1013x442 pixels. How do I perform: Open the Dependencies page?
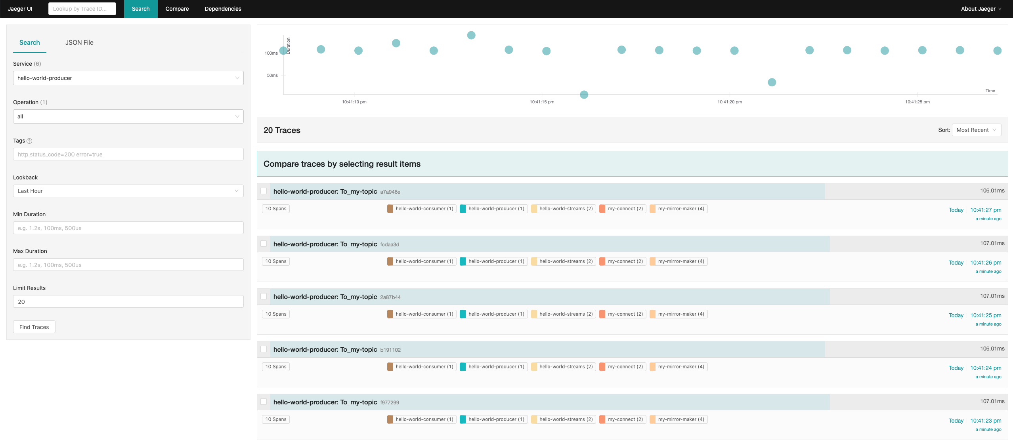pyautogui.click(x=223, y=9)
